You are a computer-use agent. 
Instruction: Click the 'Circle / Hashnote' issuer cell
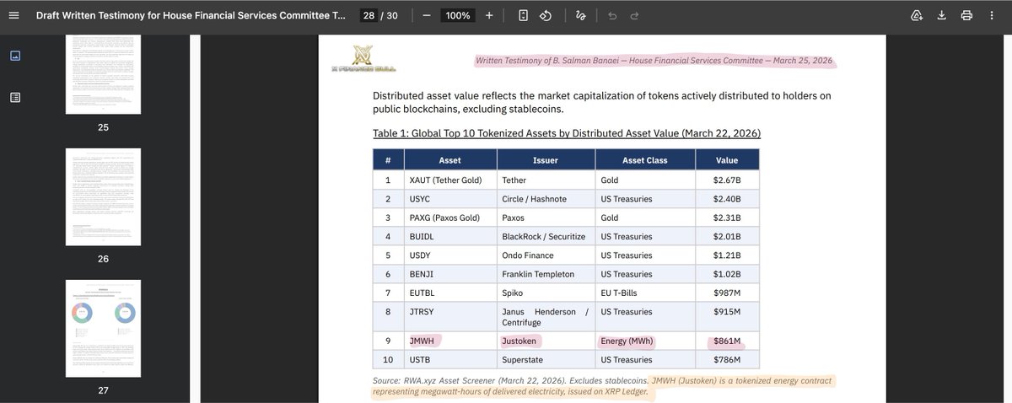point(546,199)
